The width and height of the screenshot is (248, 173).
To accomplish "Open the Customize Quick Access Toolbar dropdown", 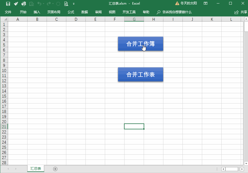I will pyautogui.click(x=74, y=4).
